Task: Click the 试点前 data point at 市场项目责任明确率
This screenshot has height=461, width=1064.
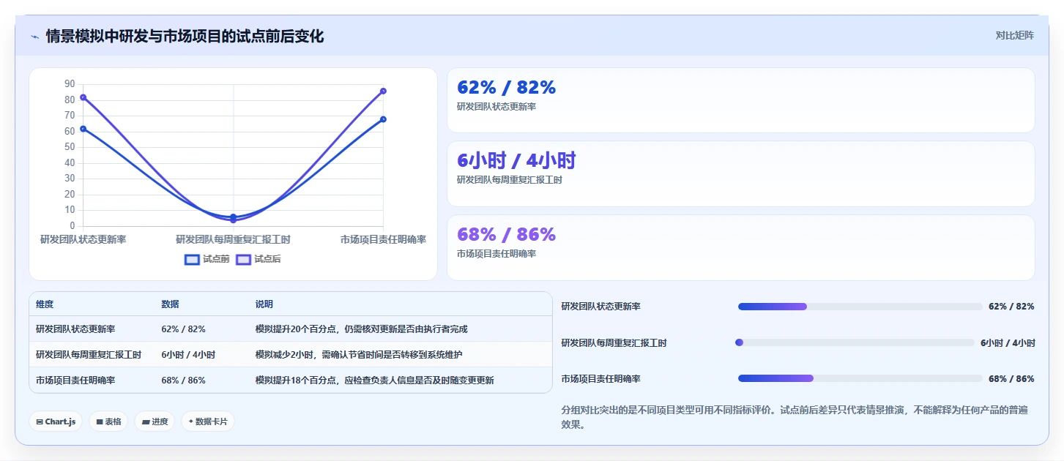Action: [x=383, y=119]
